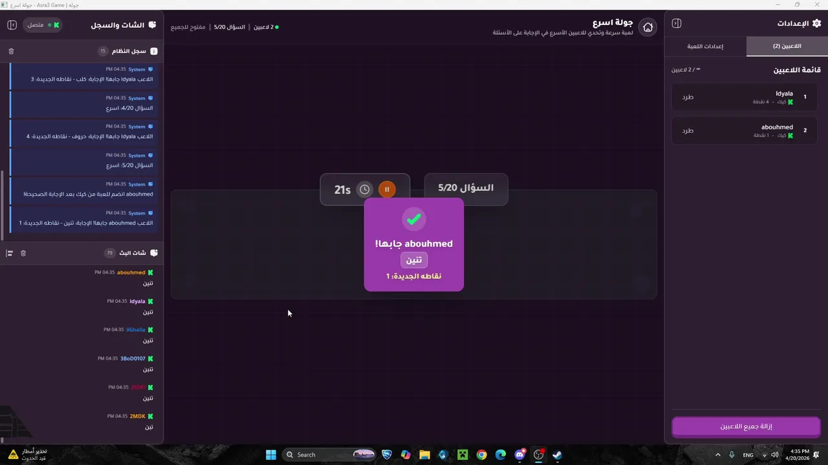
Task: Switch to the اللاعبين (2) tab
Action: pos(787,46)
